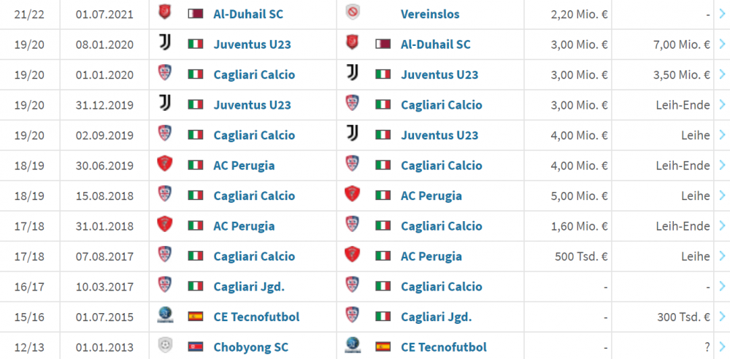
Task: Open AC Perugia link in the 15.08.2018 row
Action: click(431, 196)
